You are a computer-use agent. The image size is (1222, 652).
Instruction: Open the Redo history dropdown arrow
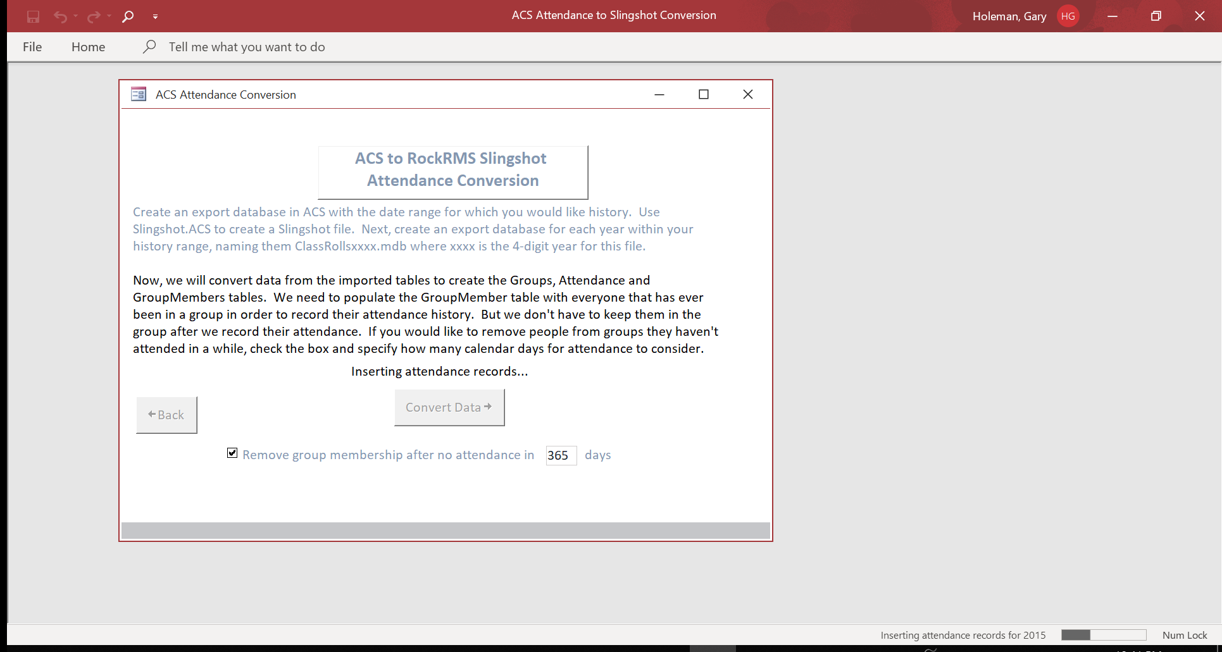(109, 16)
